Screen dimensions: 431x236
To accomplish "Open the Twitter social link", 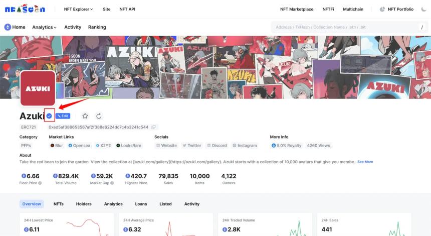I will point(192,146).
